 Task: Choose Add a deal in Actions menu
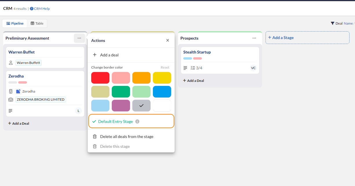pyautogui.click(x=109, y=55)
